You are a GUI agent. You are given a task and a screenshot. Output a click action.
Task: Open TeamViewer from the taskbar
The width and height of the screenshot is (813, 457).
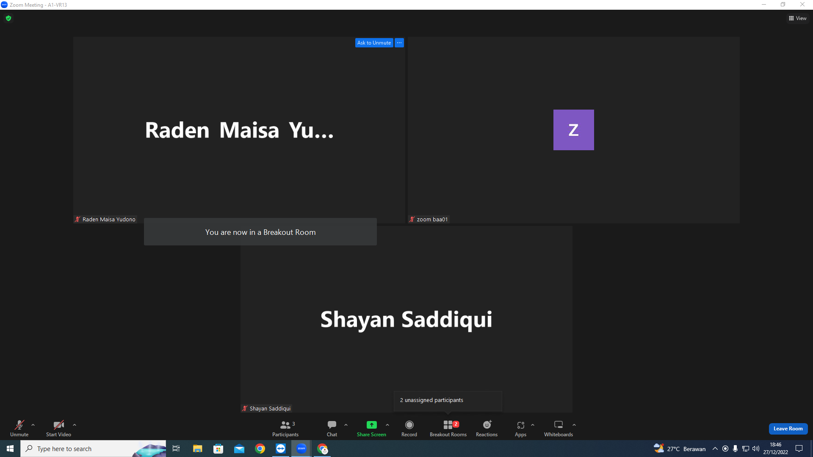click(280, 449)
